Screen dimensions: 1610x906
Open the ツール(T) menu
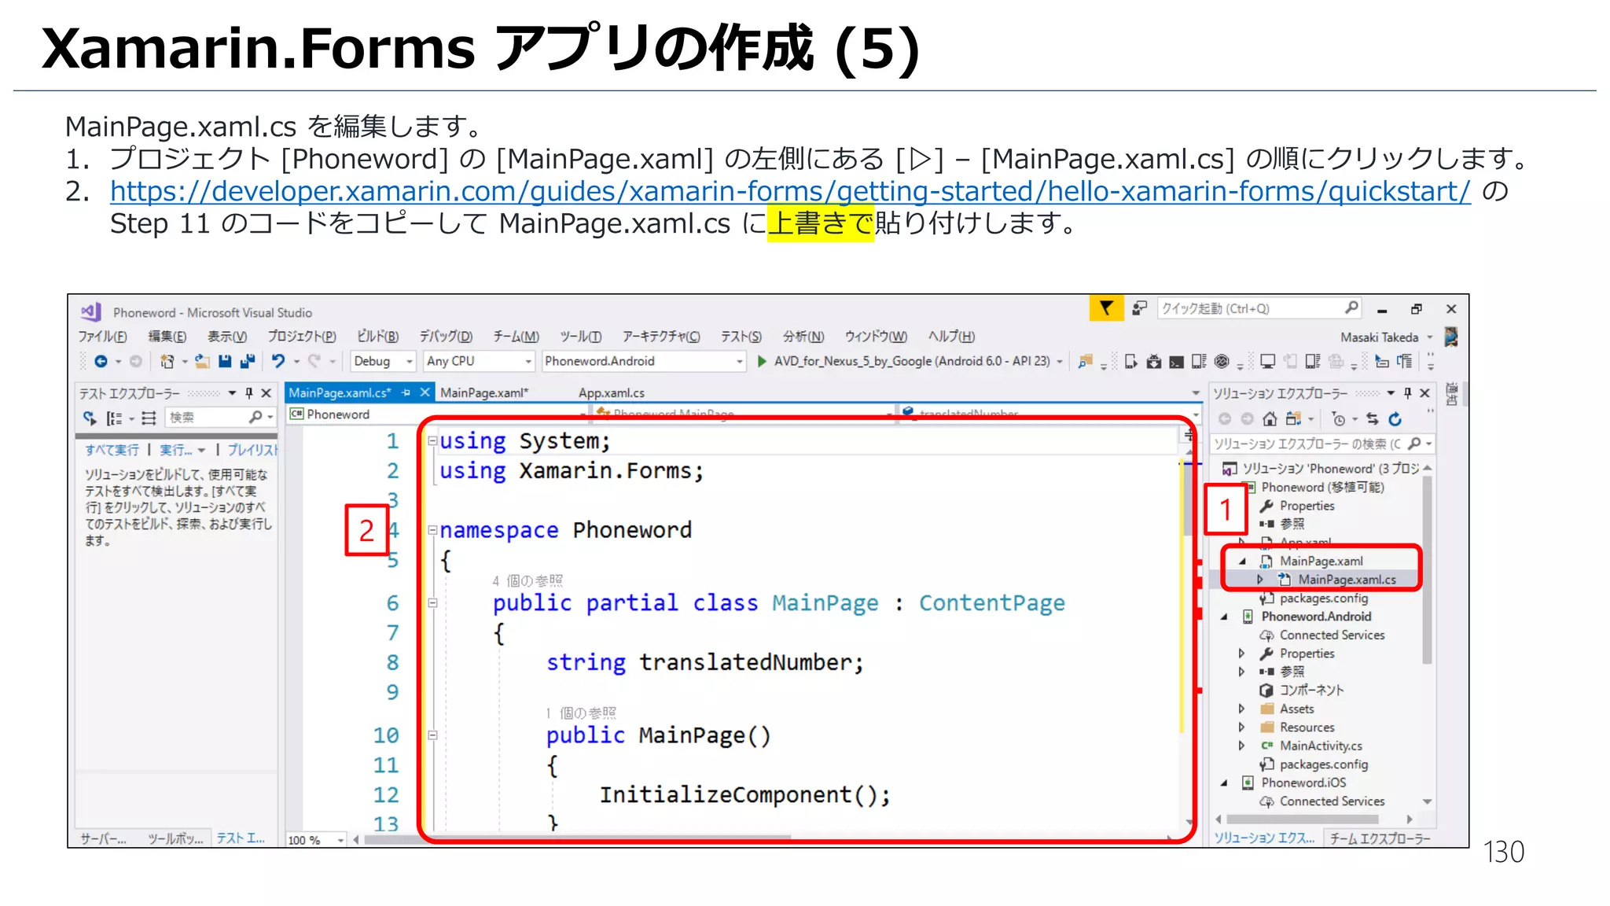581,337
